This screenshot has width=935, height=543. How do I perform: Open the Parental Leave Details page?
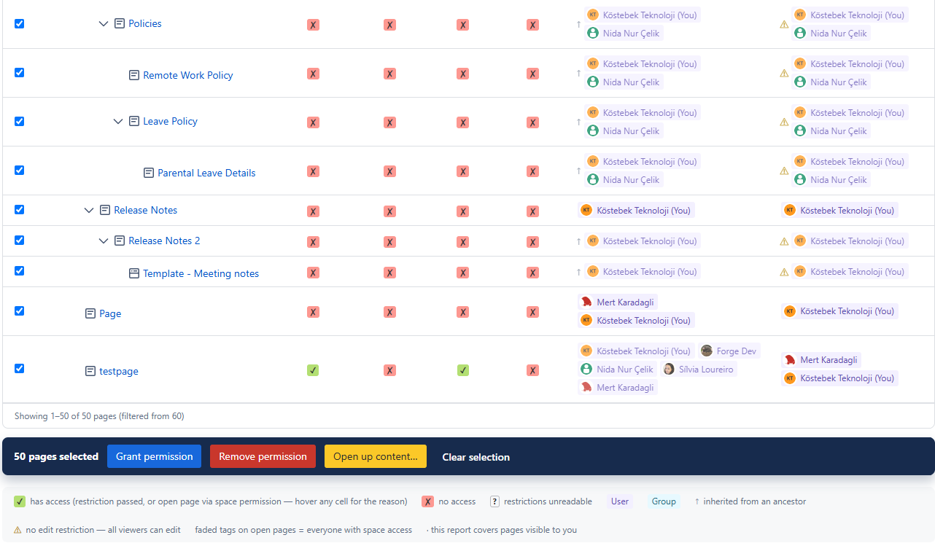pos(206,173)
